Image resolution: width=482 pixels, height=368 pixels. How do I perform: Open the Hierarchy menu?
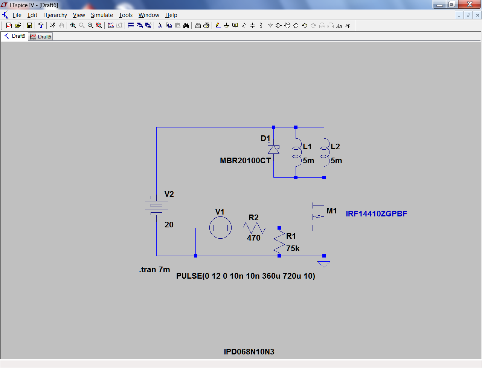tap(55, 15)
